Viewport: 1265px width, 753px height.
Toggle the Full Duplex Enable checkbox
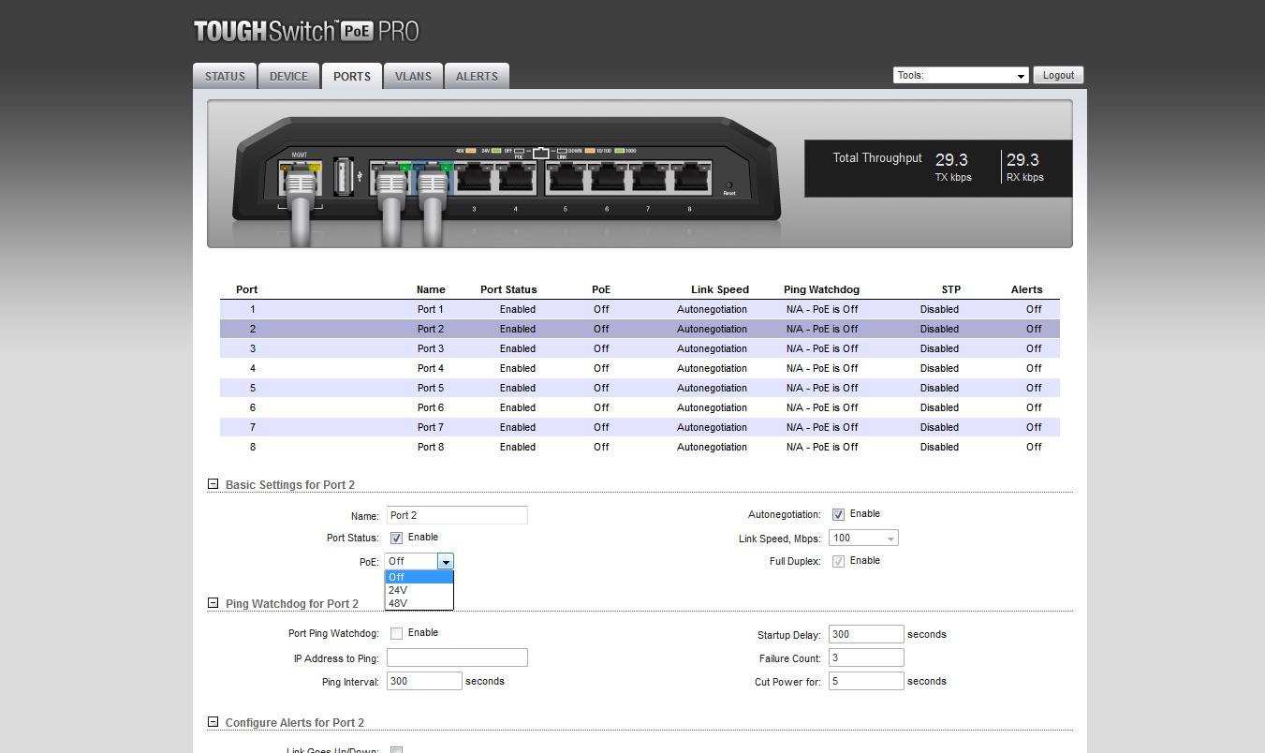tap(838, 561)
